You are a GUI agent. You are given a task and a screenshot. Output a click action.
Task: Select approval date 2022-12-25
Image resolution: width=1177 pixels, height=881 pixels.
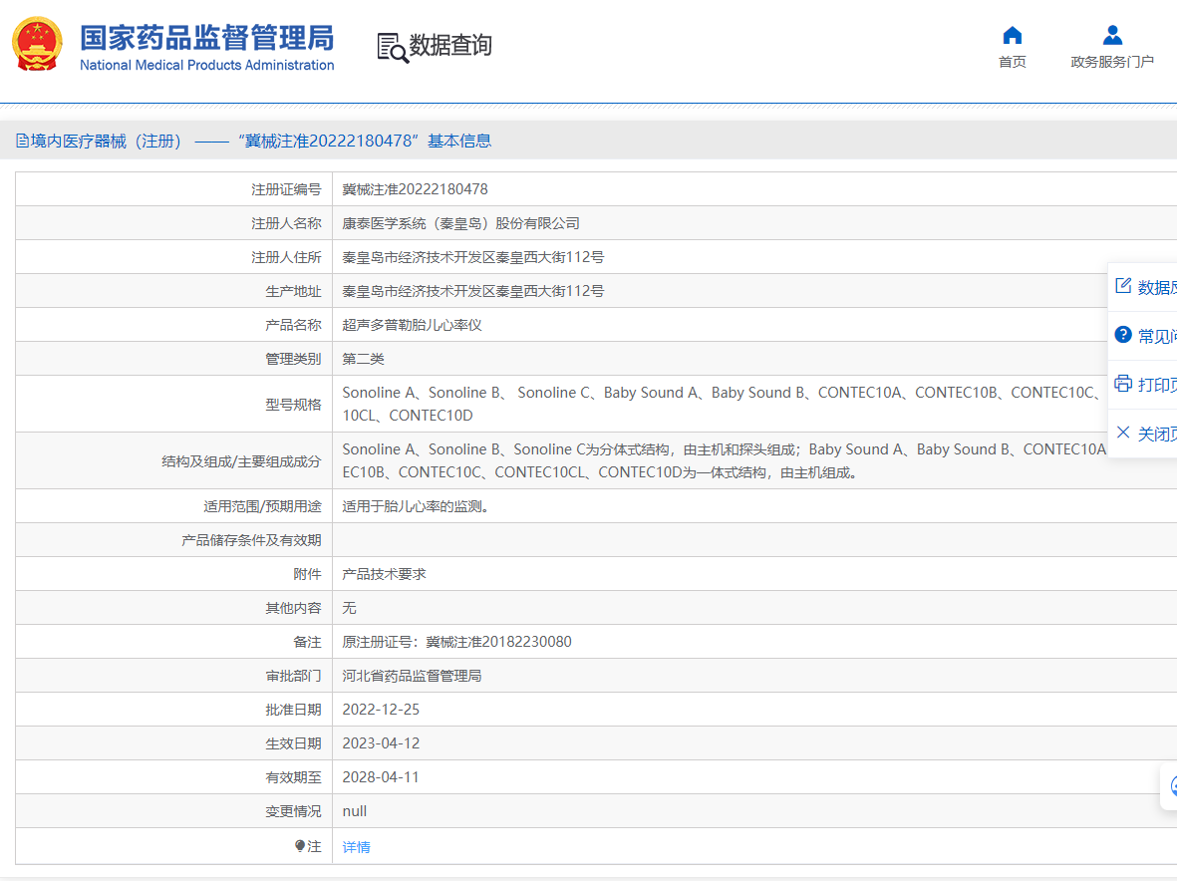(x=381, y=710)
